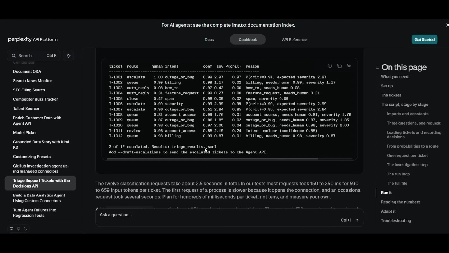This screenshot has height=253, width=449.
Task: Jump to The investigation step section
Action: [x=407, y=165]
